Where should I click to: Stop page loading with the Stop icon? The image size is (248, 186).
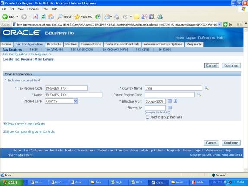tap(35, 16)
